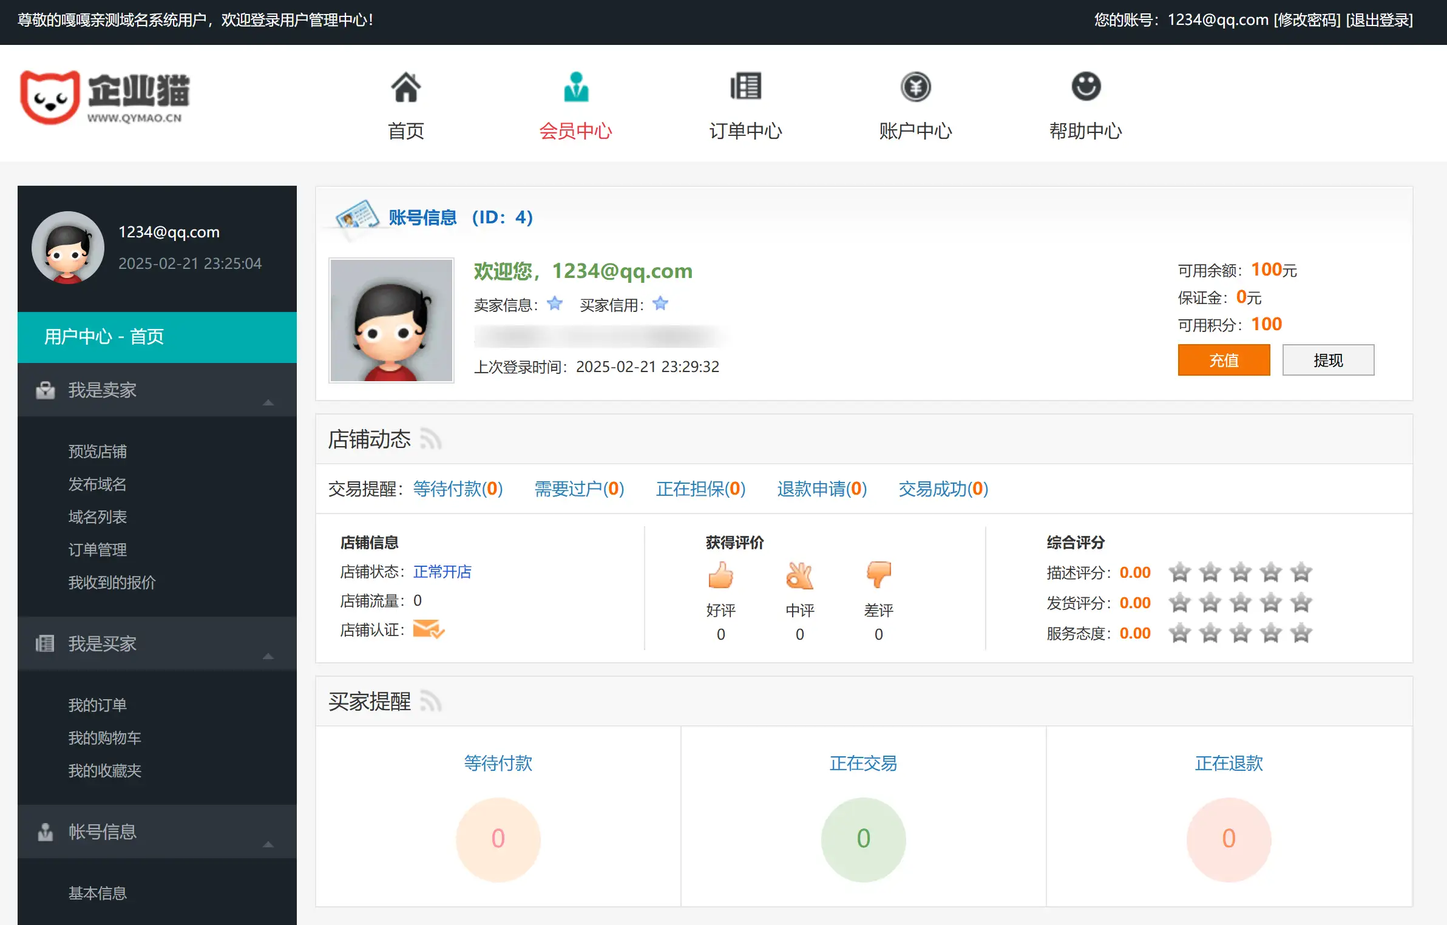Click the fifth star of 描述评分
Image resolution: width=1447 pixels, height=925 pixels.
(x=1301, y=571)
